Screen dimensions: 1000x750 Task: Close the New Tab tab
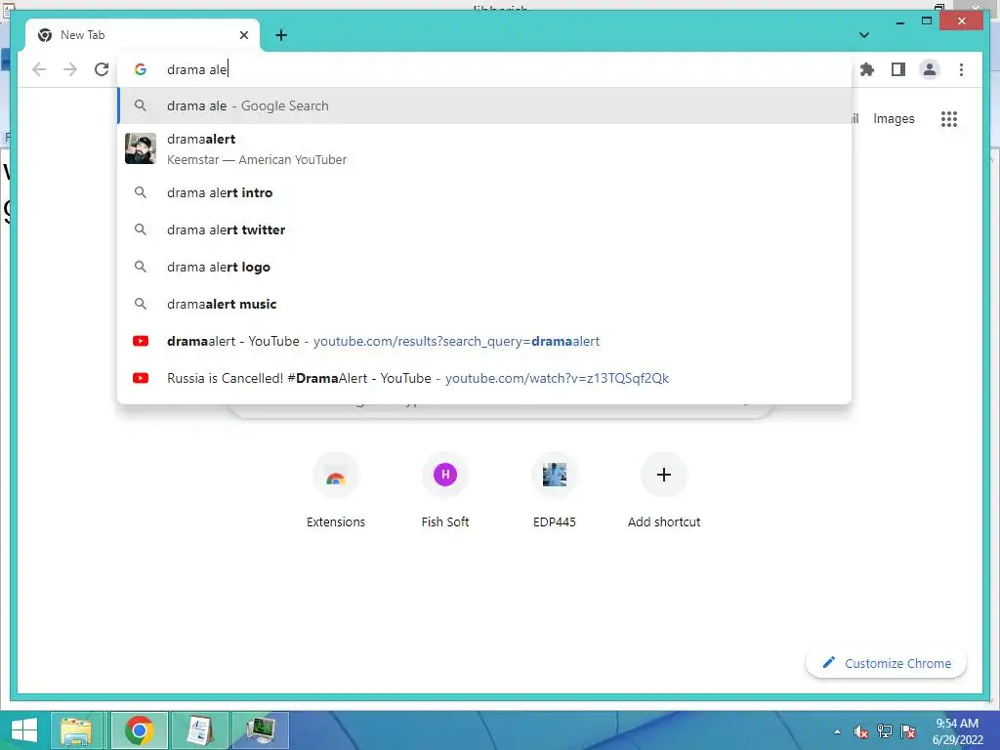point(243,35)
